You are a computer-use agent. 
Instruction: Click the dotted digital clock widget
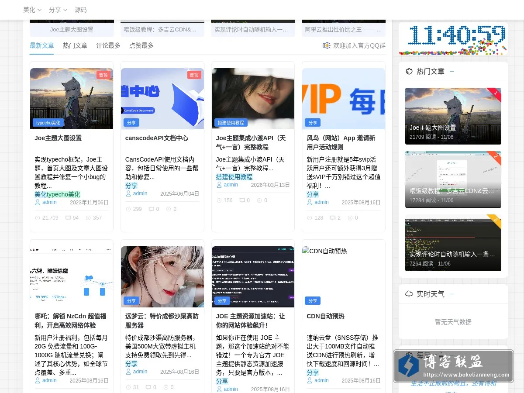(453, 39)
